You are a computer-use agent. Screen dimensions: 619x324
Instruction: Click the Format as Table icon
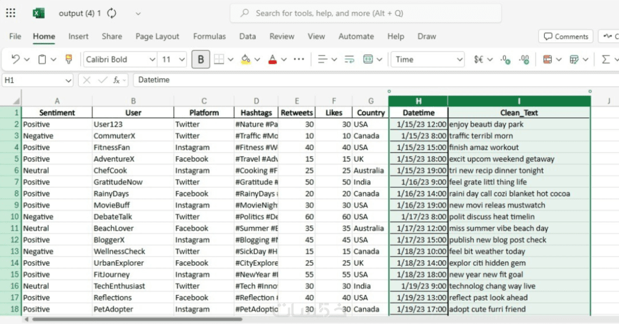click(x=574, y=59)
